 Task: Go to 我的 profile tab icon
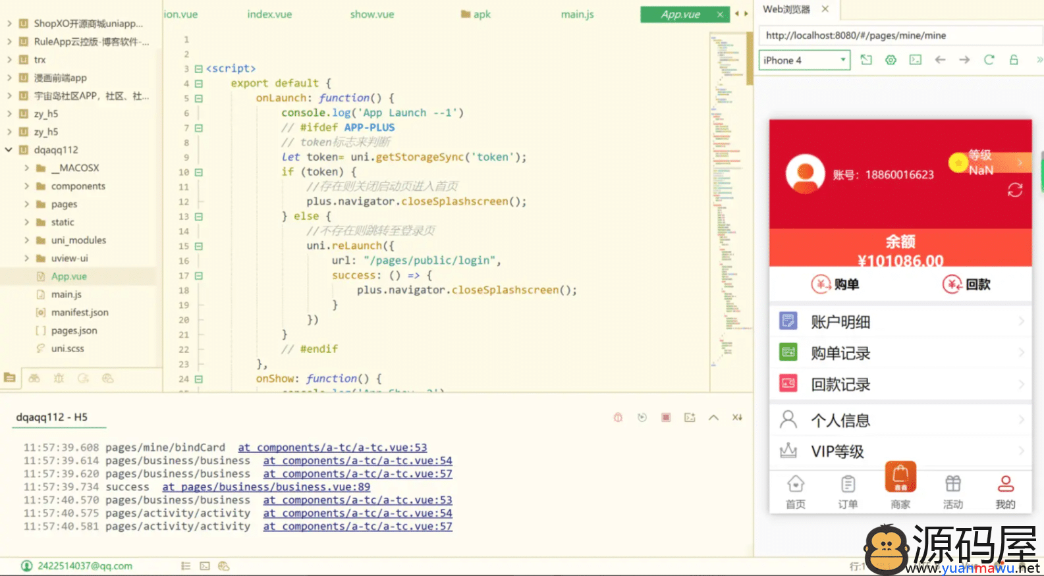coord(1005,484)
